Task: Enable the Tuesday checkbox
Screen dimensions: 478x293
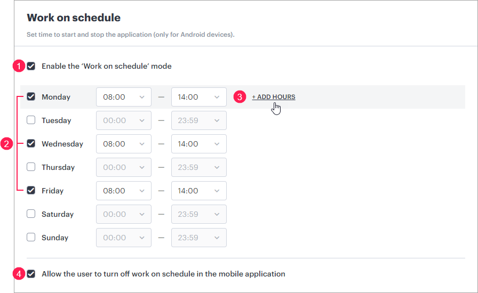Action: click(31, 120)
